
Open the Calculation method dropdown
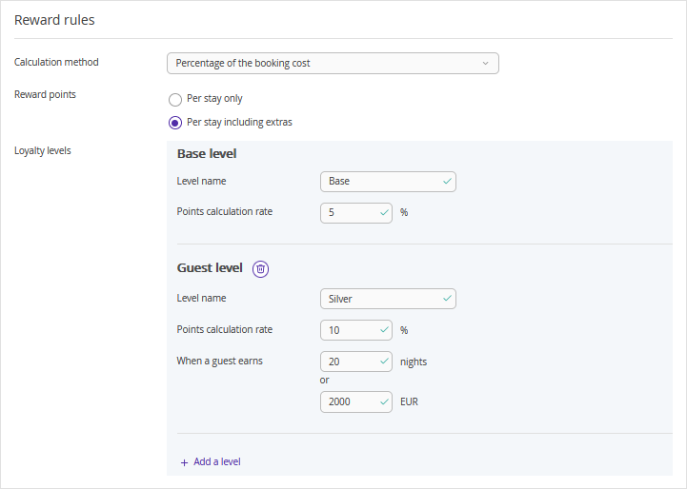(x=333, y=64)
